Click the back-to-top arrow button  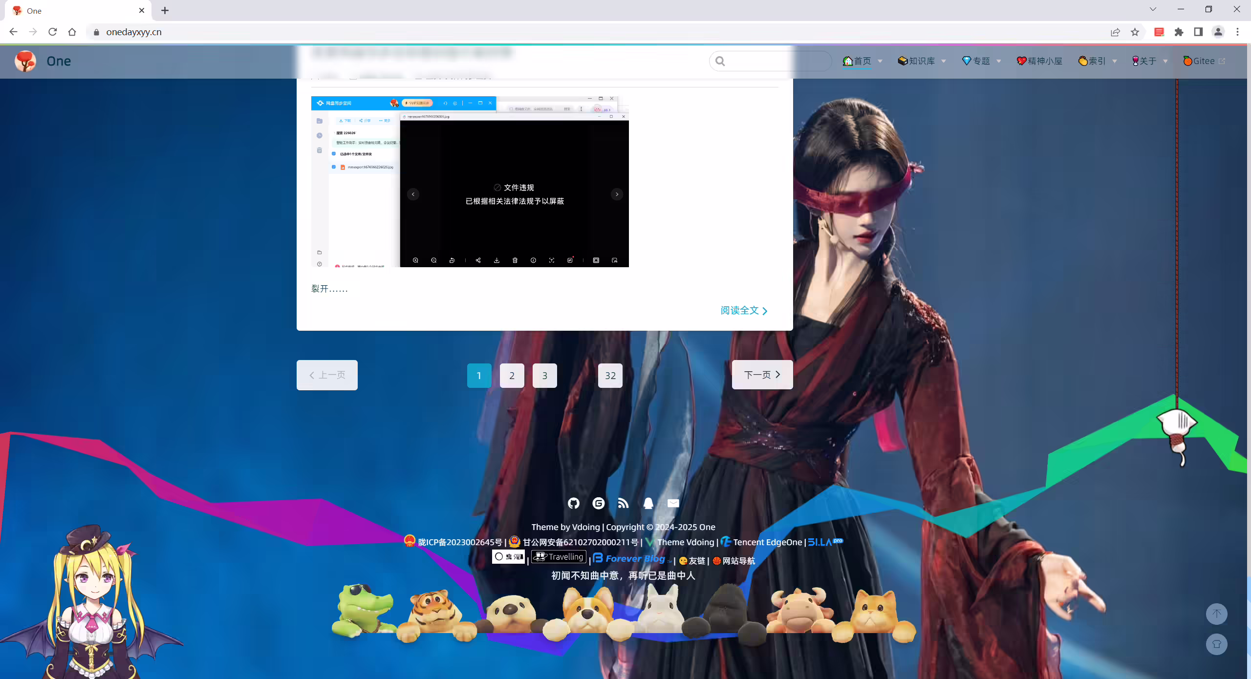(1217, 614)
